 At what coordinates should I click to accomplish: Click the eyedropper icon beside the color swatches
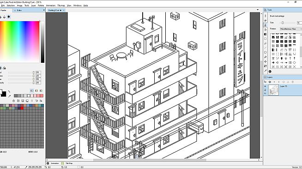(9, 96)
